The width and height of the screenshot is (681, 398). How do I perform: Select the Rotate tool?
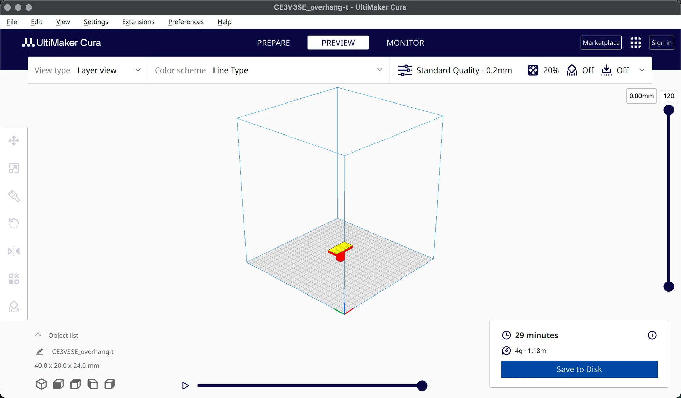point(14,223)
